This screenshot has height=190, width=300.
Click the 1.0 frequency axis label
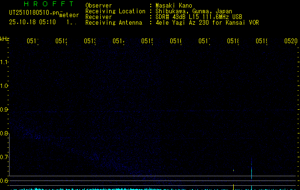4,86
